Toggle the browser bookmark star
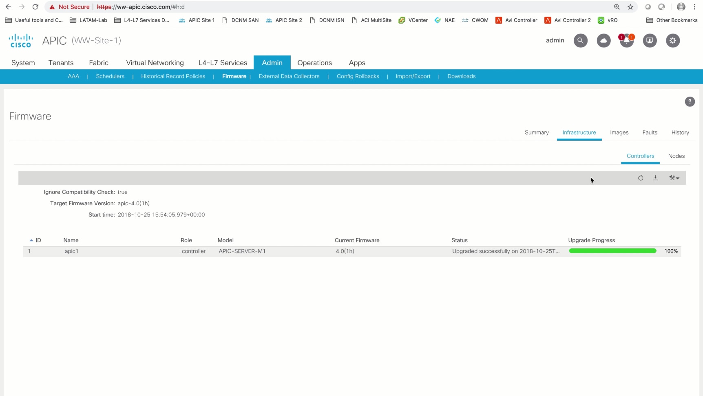This screenshot has width=703, height=396. pos(630,7)
